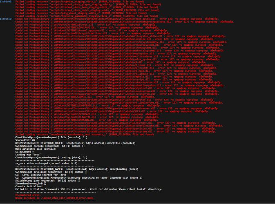Screen dimensions: 275x204
Task: Click the schemasystem.dll error line
Action: (x=118, y=48)
